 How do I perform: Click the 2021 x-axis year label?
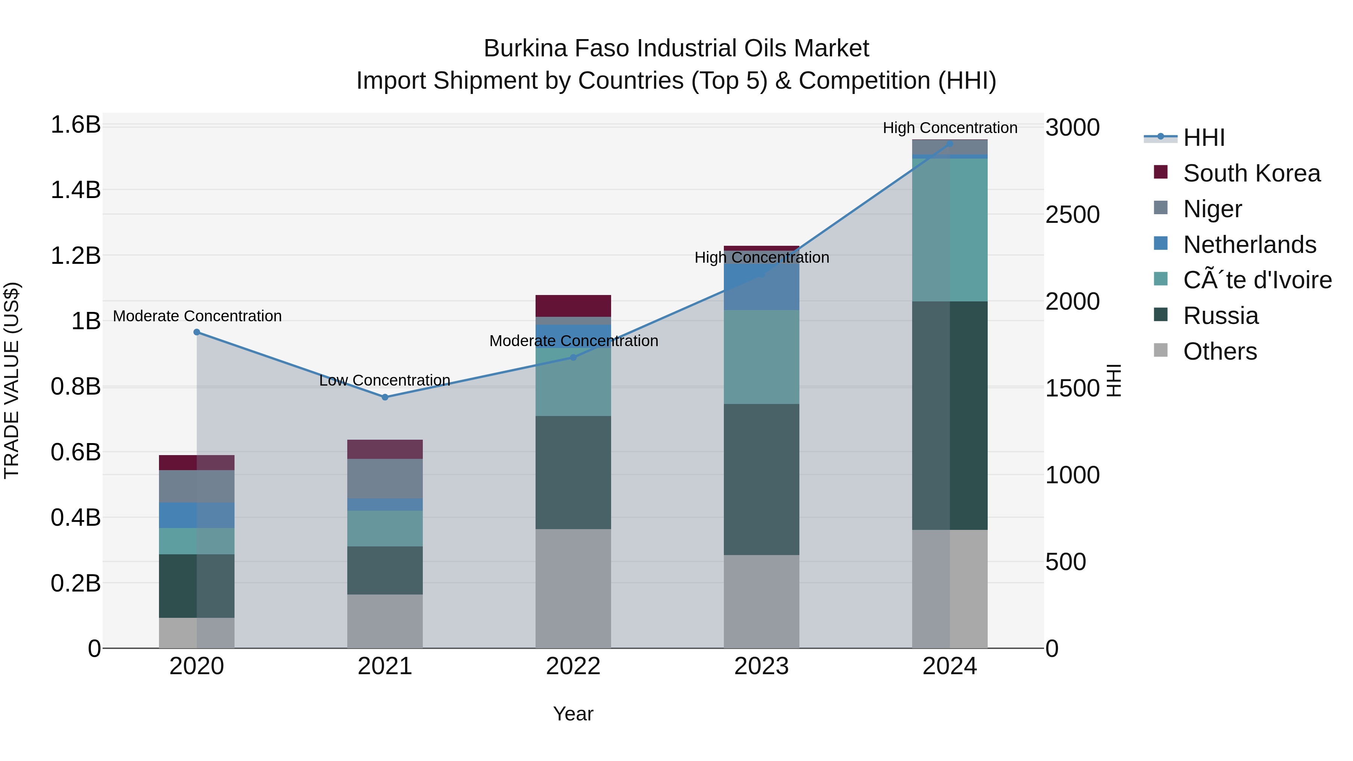click(385, 666)
